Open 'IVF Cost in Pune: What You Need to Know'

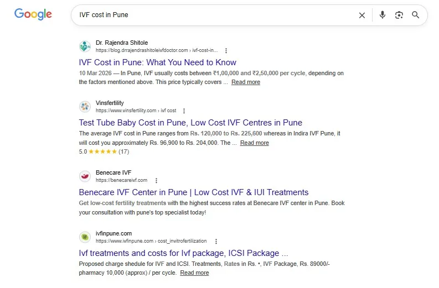[x=157, y=62]
